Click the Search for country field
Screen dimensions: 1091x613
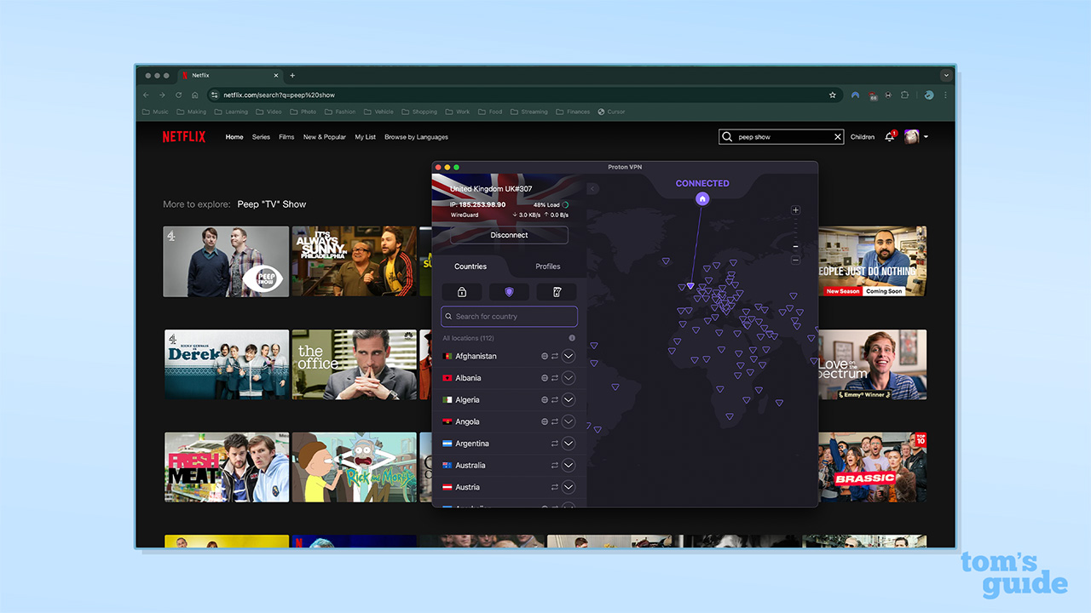pyautogui.click(x=509, y=317)
